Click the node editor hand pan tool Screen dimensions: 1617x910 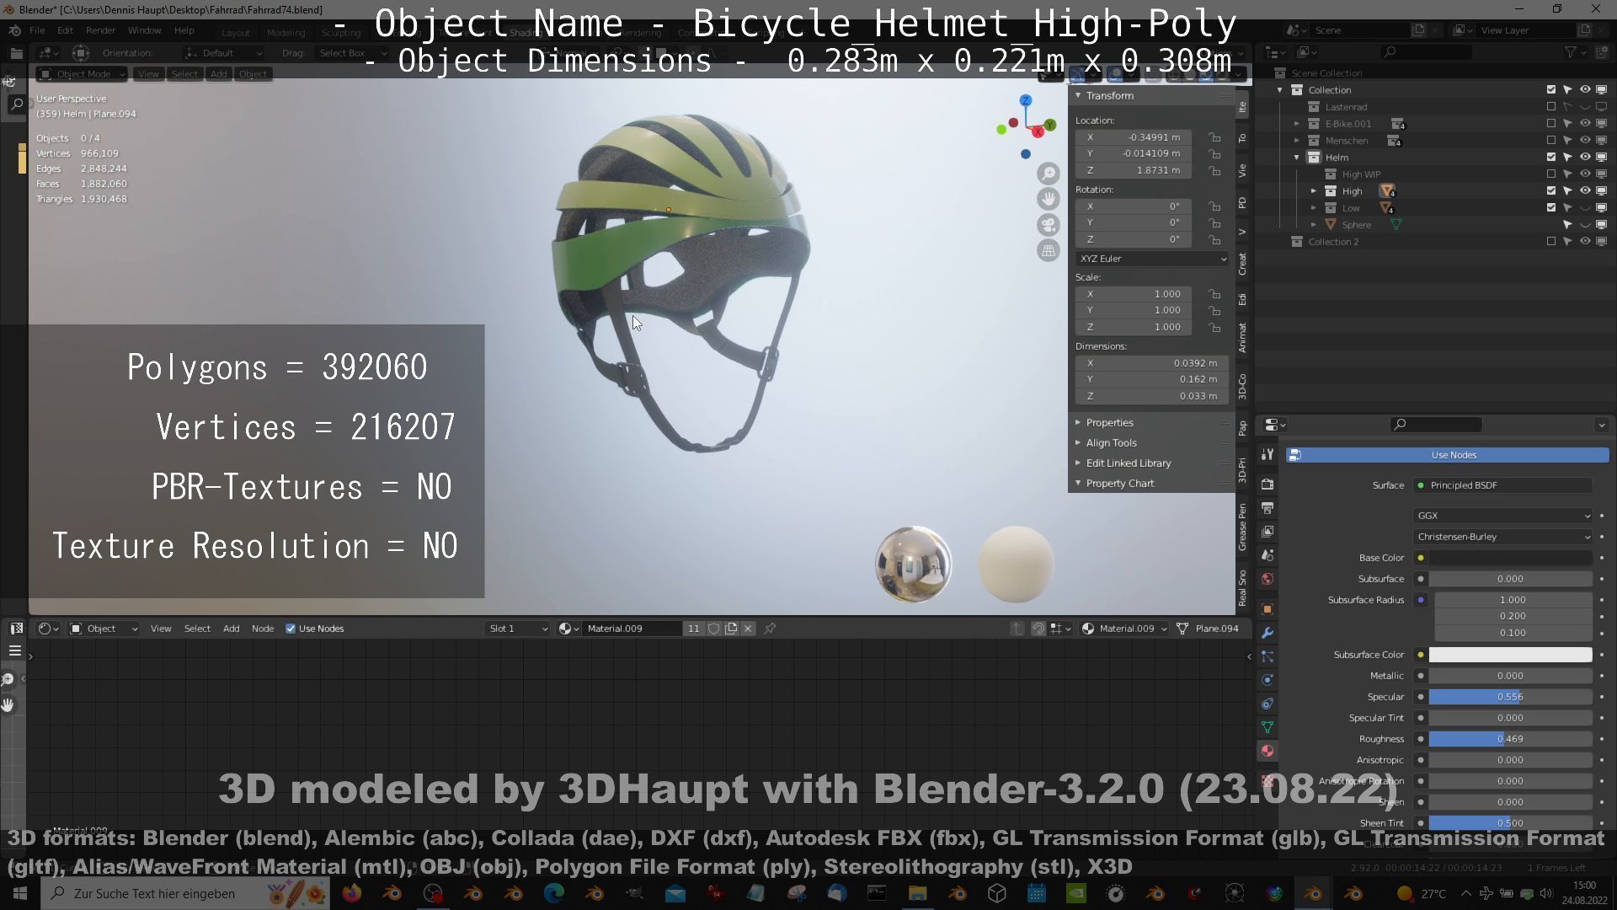tap(8, 705)
